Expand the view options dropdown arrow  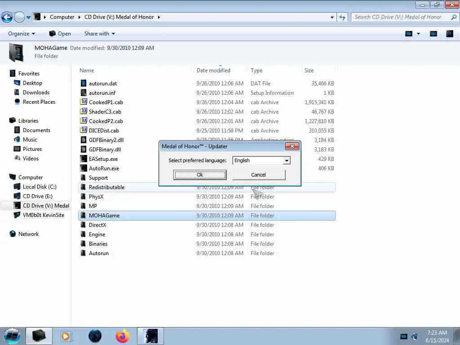coord(418,34)
